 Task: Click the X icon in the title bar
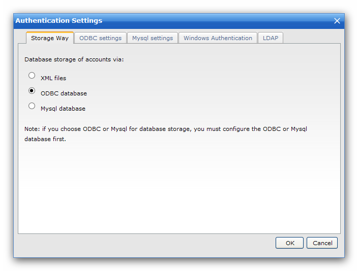coord(337,21)
